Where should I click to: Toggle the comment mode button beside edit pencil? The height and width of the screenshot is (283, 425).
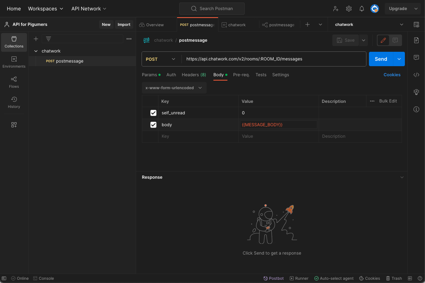pyautogui.click(x=395, y=40)
